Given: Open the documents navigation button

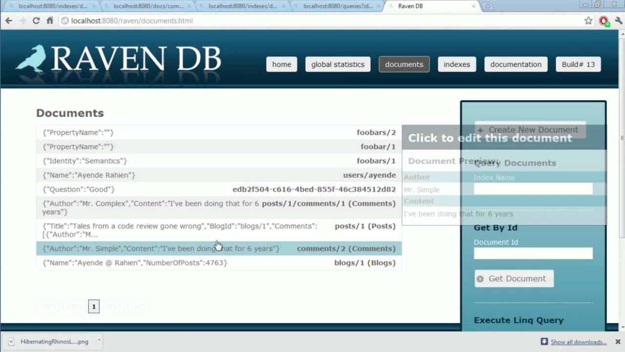Looking at the screenshot, I should pos(404,64).
